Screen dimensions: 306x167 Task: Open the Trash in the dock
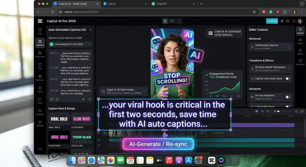tap(234, 160)
